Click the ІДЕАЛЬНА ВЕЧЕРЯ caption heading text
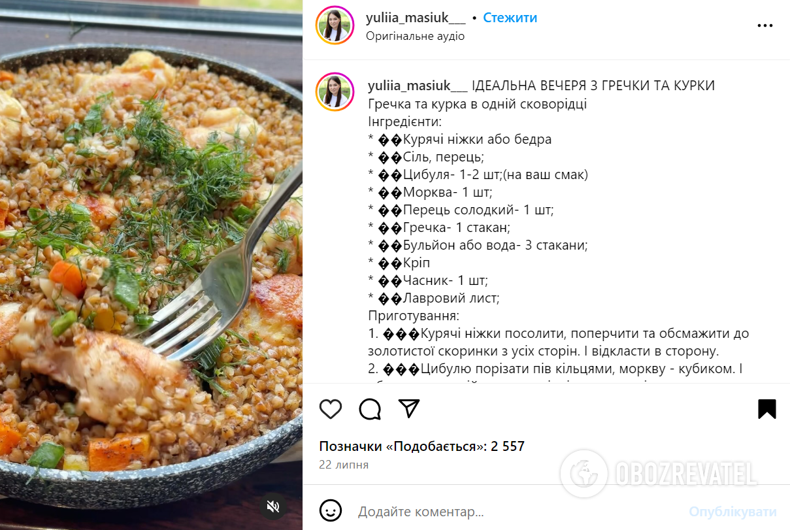The height and width of the screenshot is (530, 790). coord(593,86)
